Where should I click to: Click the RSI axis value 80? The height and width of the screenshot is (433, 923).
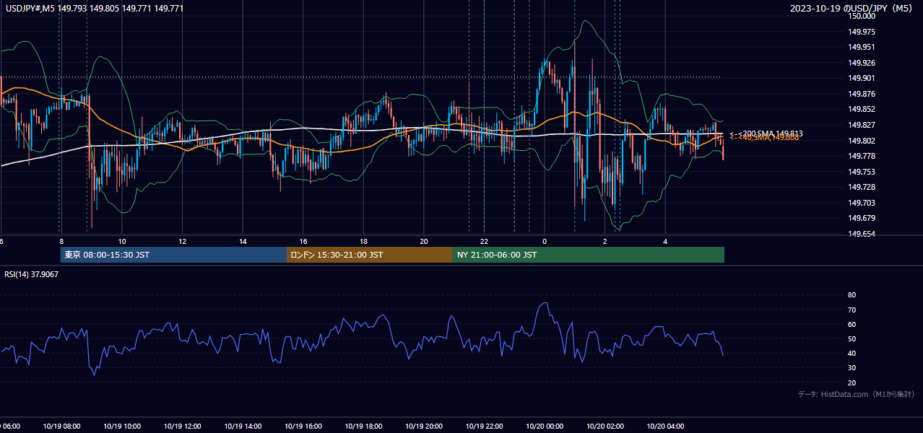tap(851, 295)
